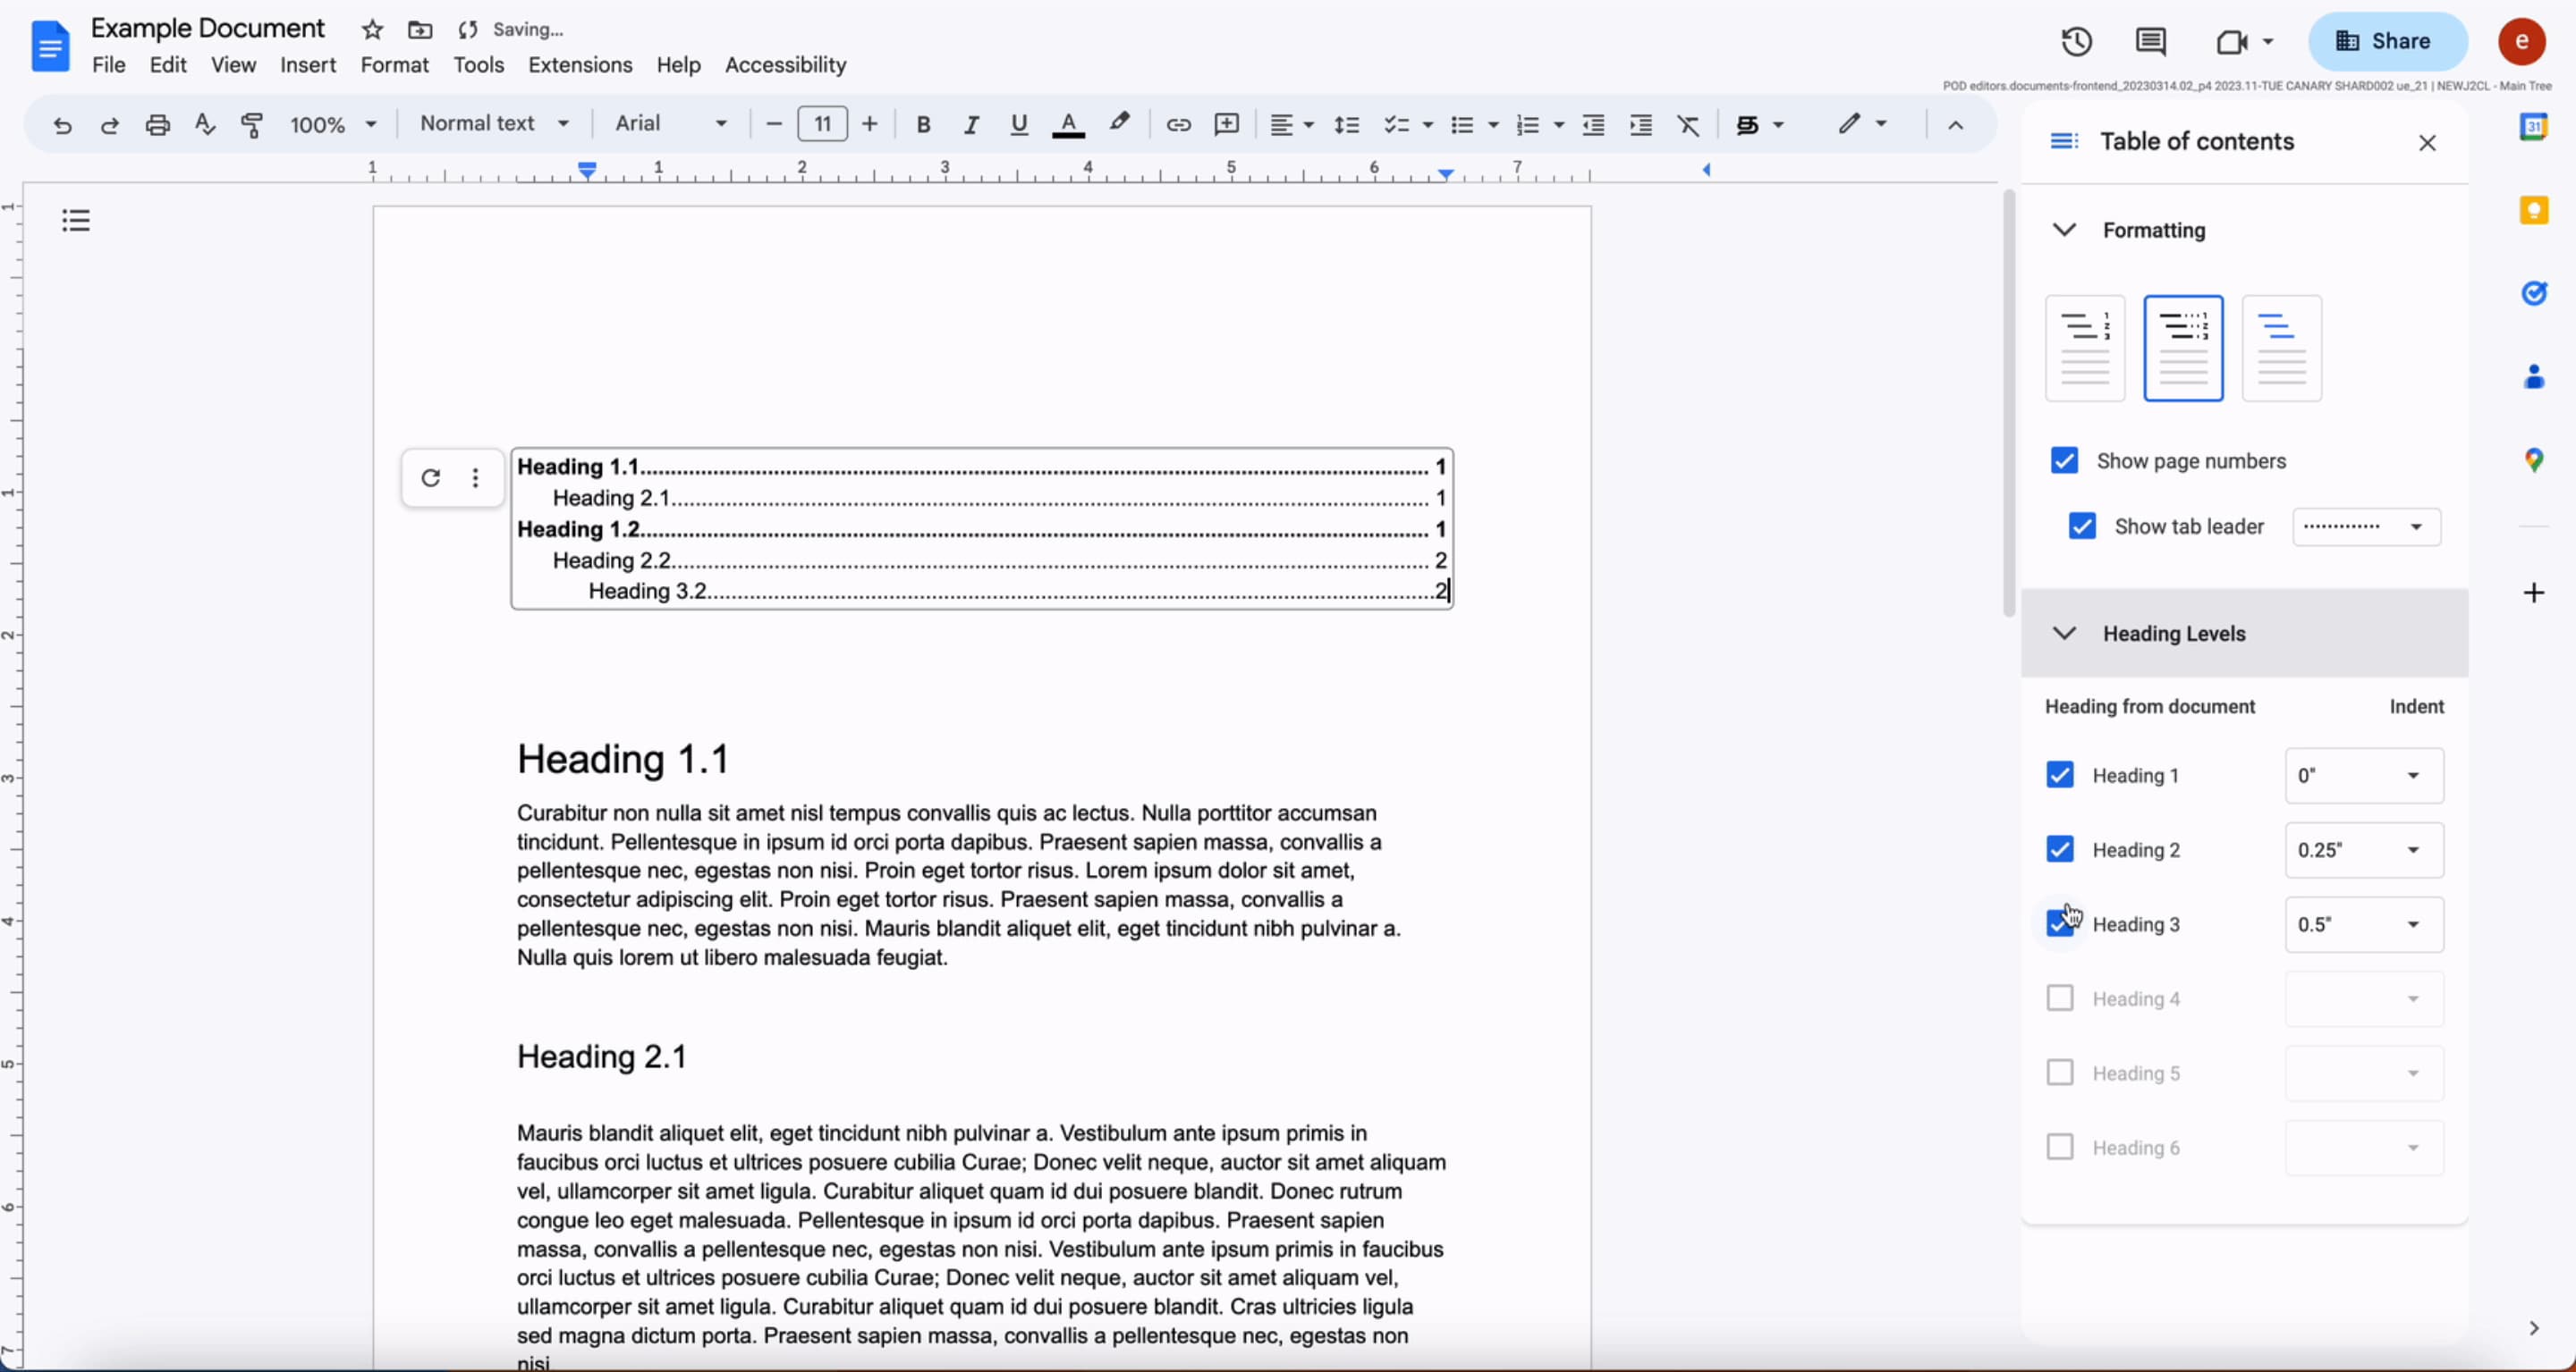Click the spell check icon

click(205, 124)
